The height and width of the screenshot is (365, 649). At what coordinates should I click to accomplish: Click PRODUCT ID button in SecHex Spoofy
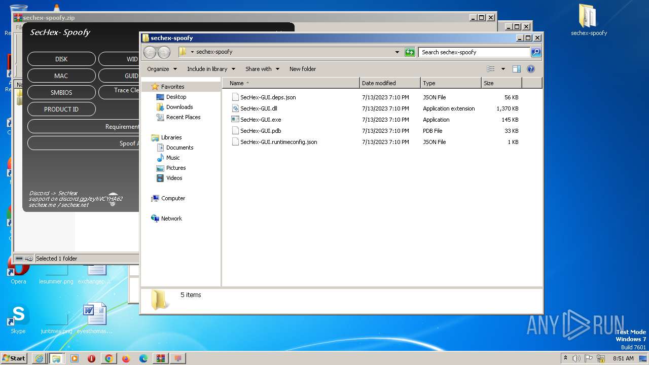tap(61, 109)
